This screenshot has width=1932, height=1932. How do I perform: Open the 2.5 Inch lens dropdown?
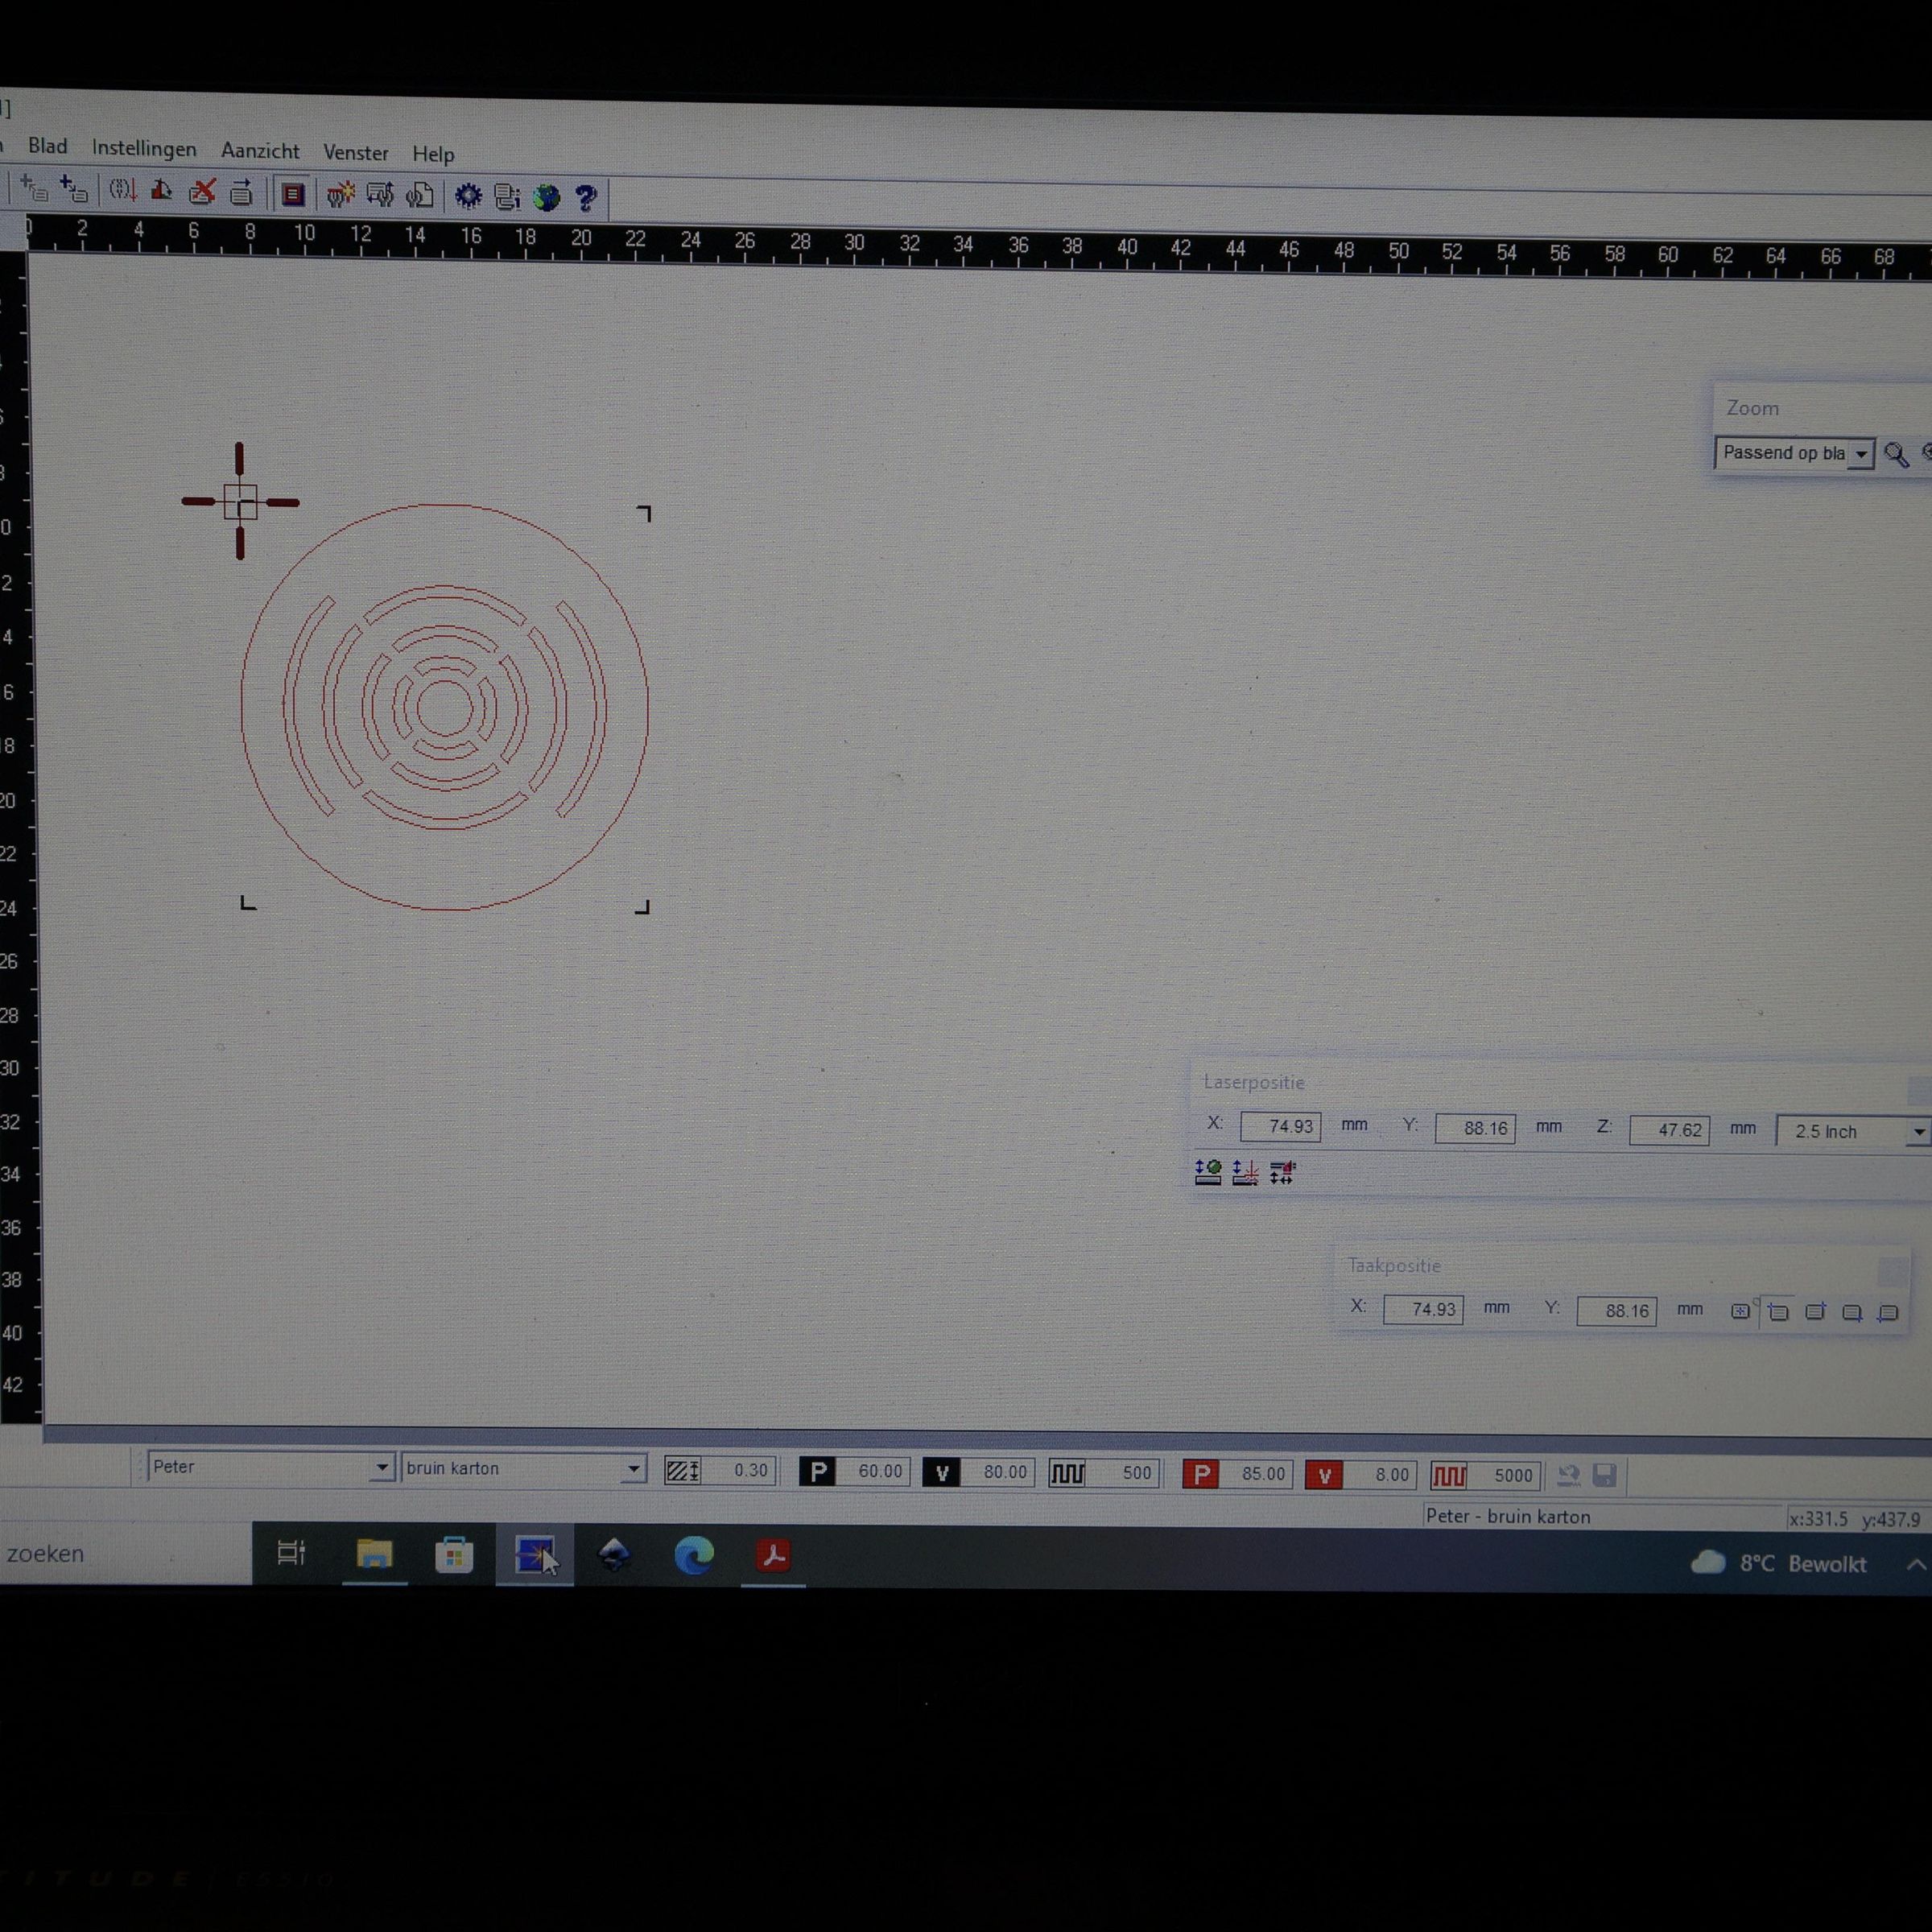pyautogui.click(x=1853, y=1132)
